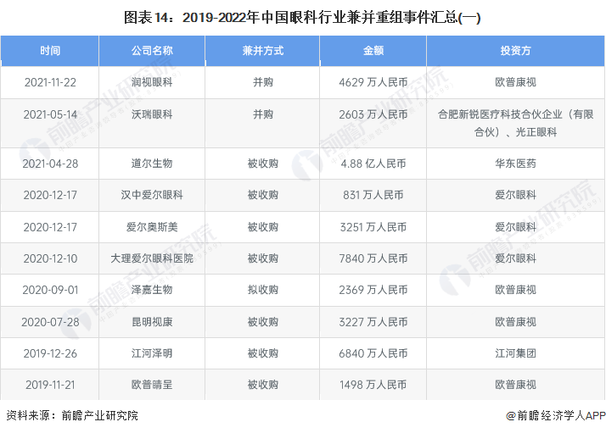
Task: Click the 爱尔奥斯美 company name
Action: pos(152,227)
